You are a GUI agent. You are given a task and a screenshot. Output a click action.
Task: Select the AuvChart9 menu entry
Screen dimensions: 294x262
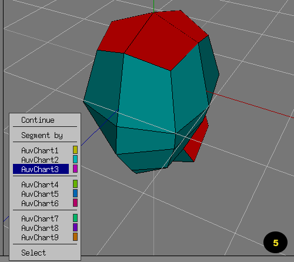(x=41, y=237)
